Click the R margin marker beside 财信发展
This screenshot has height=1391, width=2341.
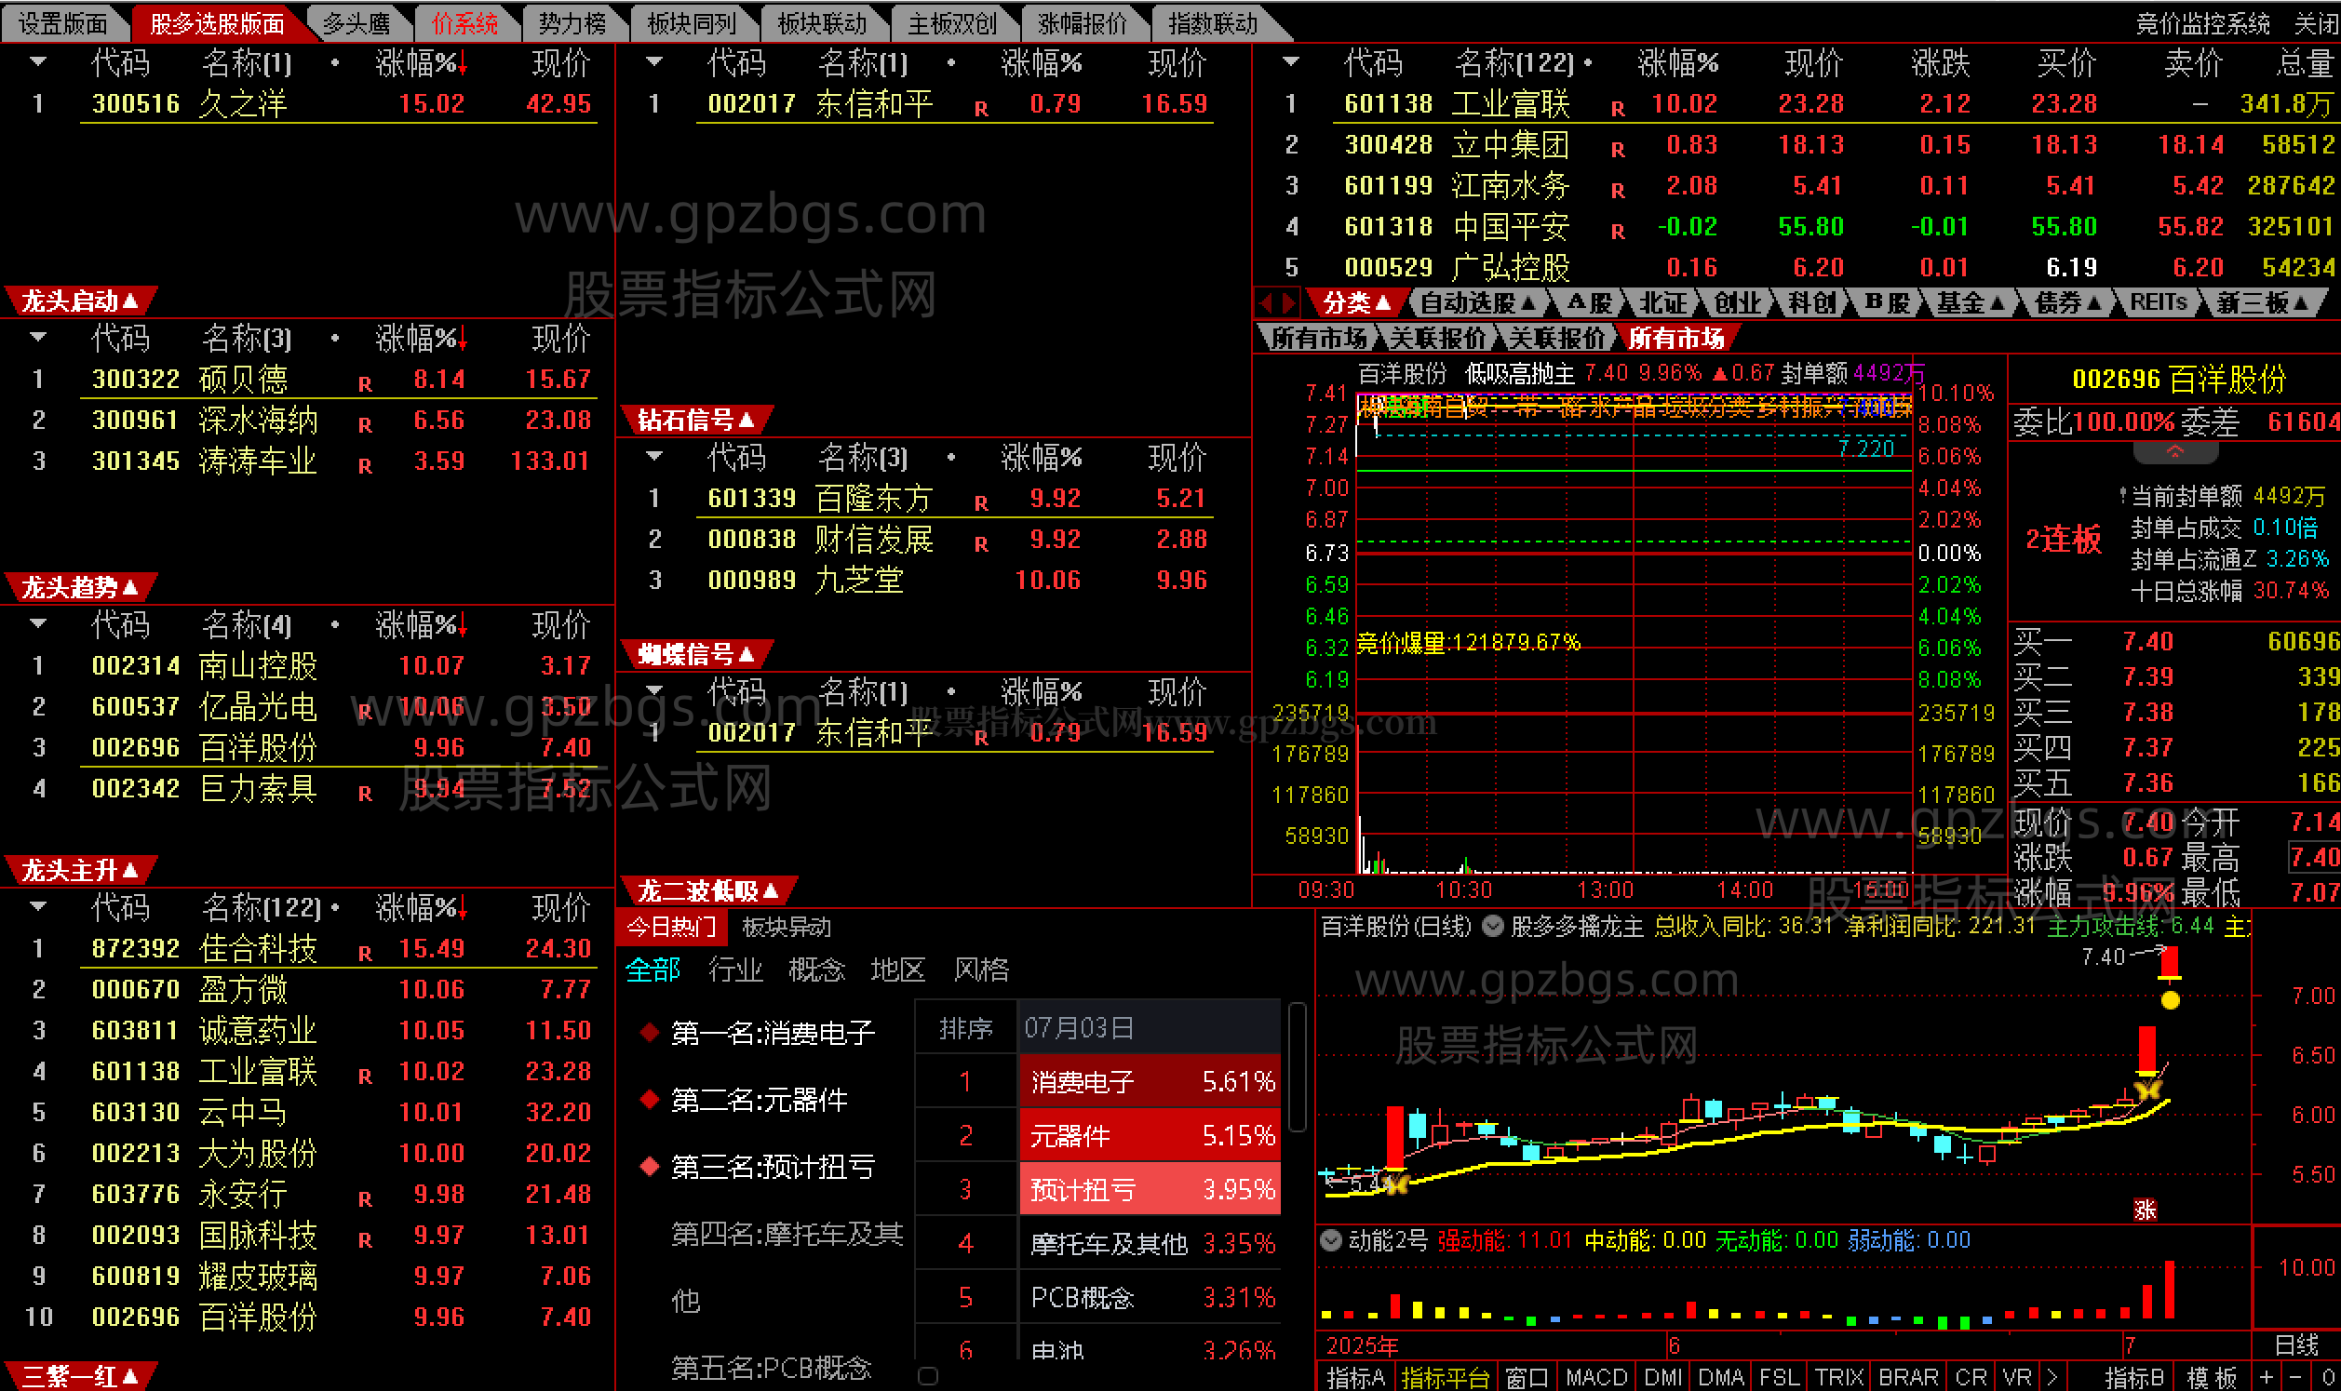[981, 544]
